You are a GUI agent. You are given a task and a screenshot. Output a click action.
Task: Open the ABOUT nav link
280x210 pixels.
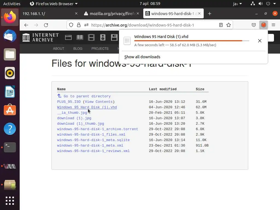point(59,49)
